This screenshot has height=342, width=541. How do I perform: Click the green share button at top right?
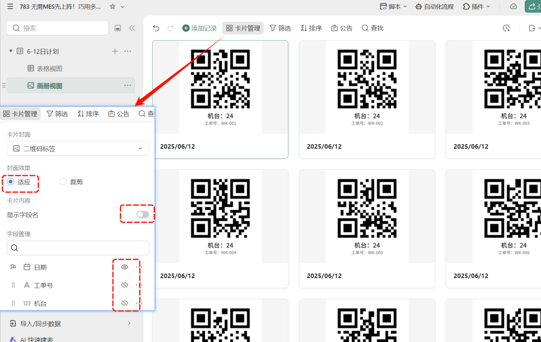pyautogui.click(x=533, y=6)
